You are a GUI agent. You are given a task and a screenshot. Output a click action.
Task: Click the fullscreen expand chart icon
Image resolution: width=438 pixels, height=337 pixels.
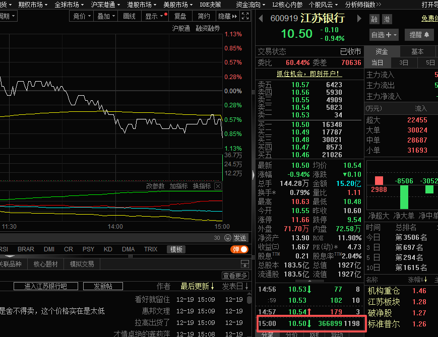coord(245,16)
